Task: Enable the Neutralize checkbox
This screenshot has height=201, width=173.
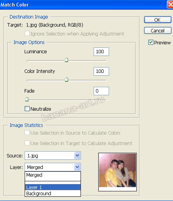Action: pyautogui.click(x=27, y=109)
